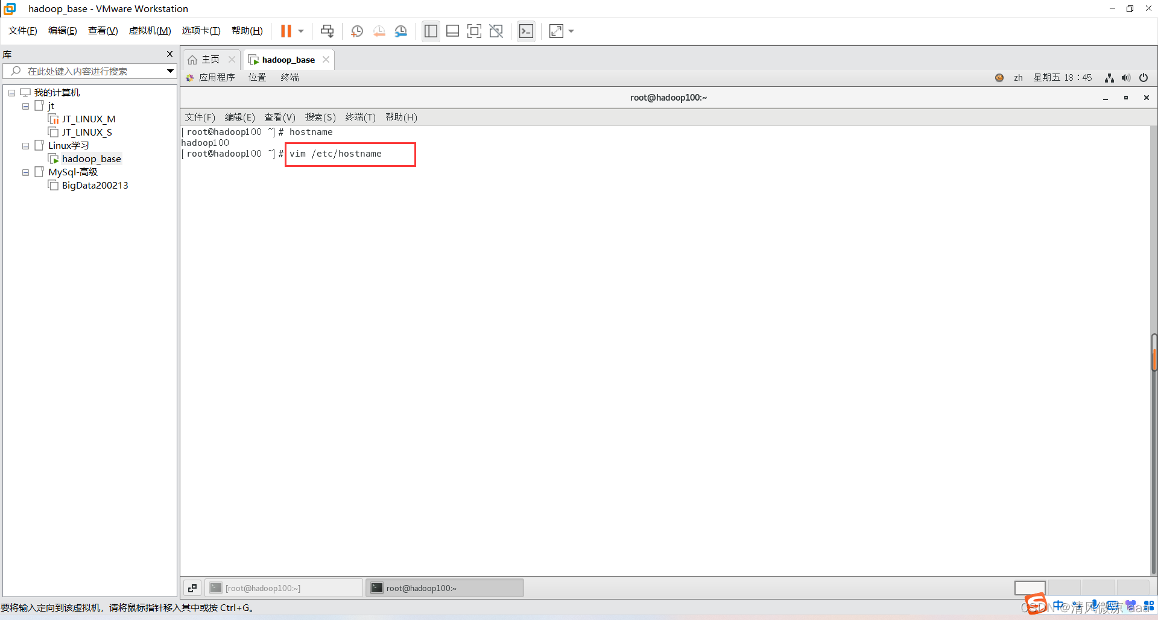Click the terminal vertical scrollbar handle
1158x620 pixels.
1154,352
